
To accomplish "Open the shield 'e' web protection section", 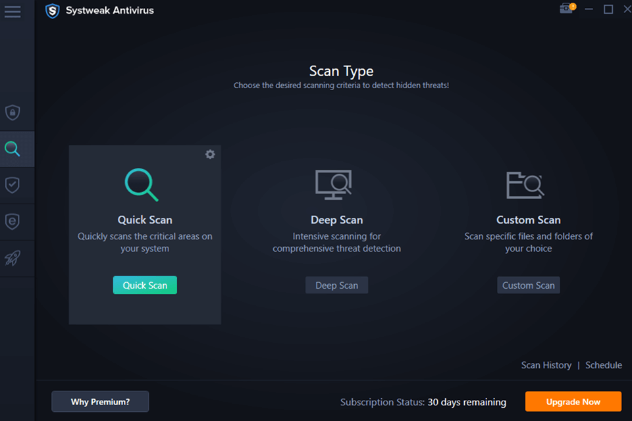I will (13, 221).
